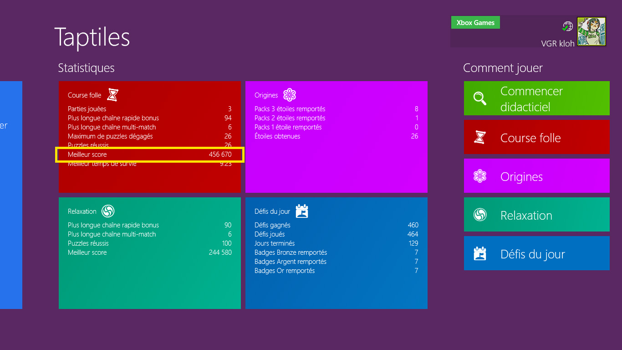Select the Statistiques section header

(x=86, y=68)
